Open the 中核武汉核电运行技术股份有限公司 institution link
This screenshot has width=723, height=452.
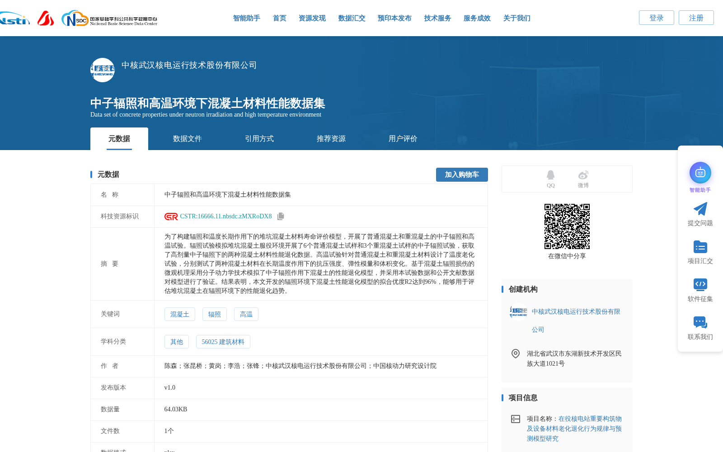pyautogui.click(x=576, y=320)
